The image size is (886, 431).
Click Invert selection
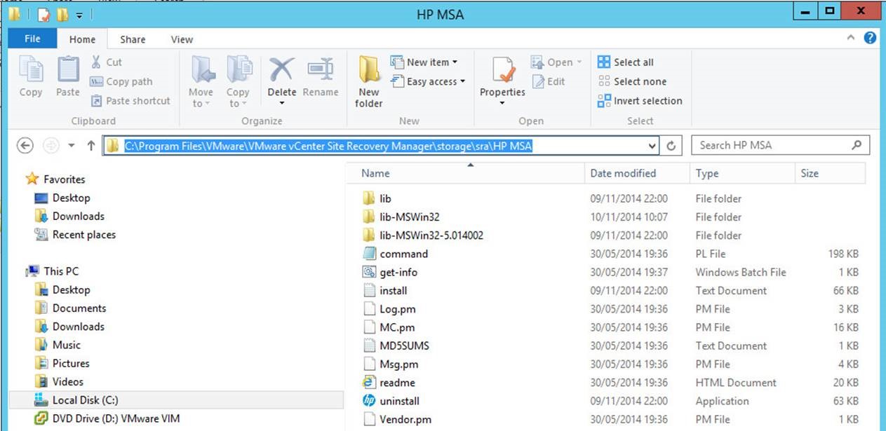pos(640,100)
